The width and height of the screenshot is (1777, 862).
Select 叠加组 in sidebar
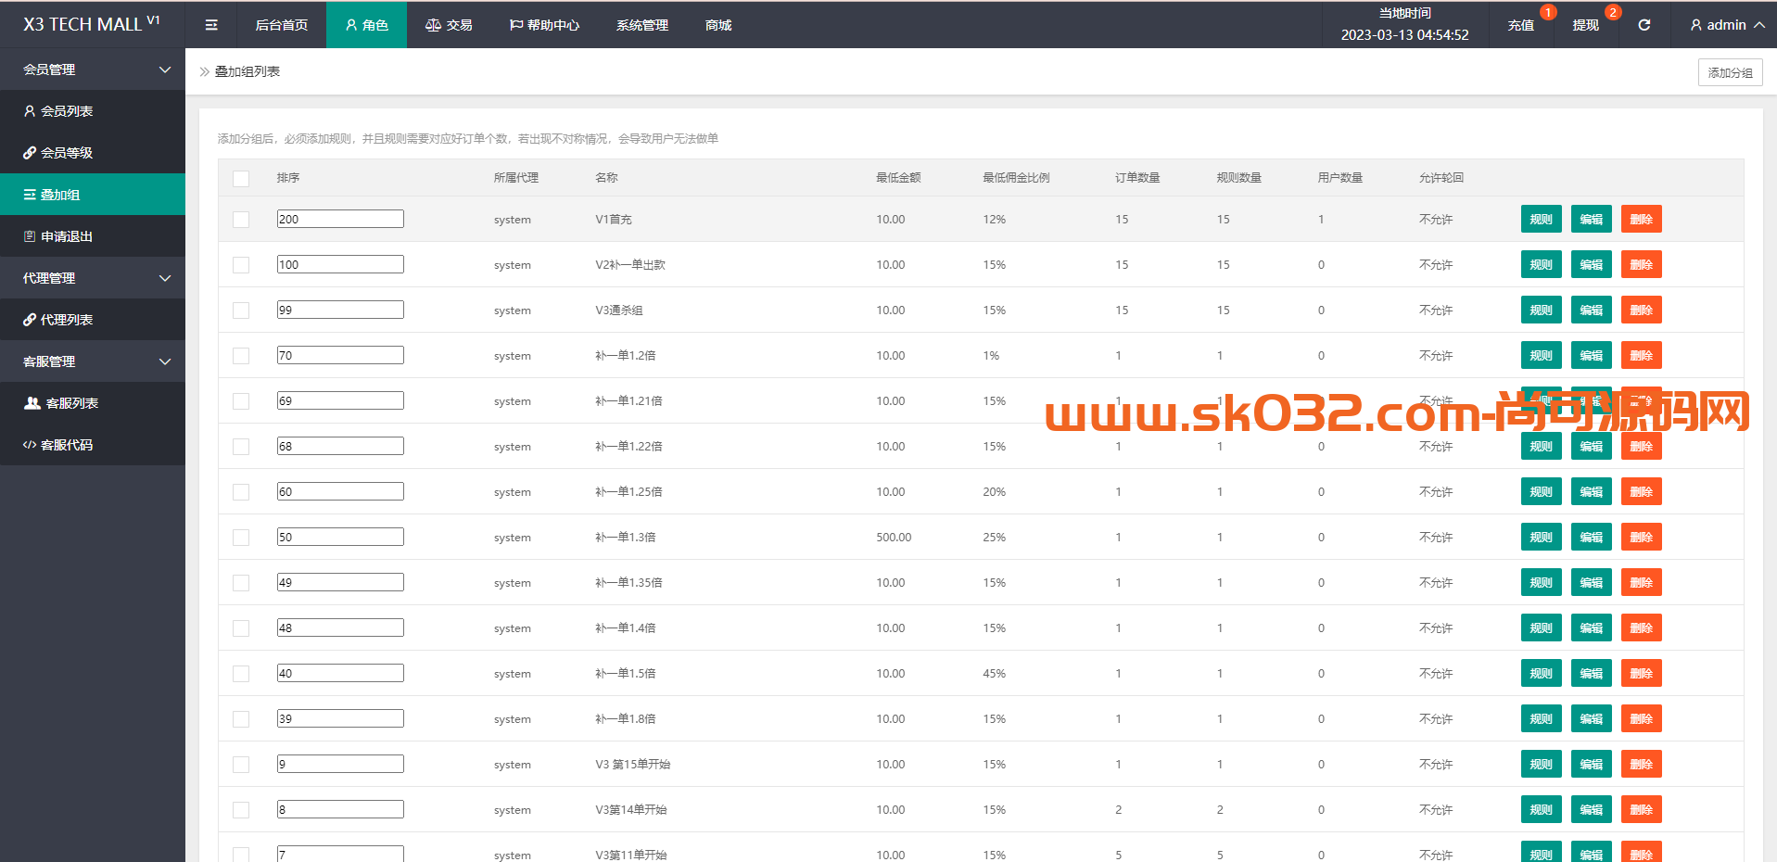pos(93,195)
